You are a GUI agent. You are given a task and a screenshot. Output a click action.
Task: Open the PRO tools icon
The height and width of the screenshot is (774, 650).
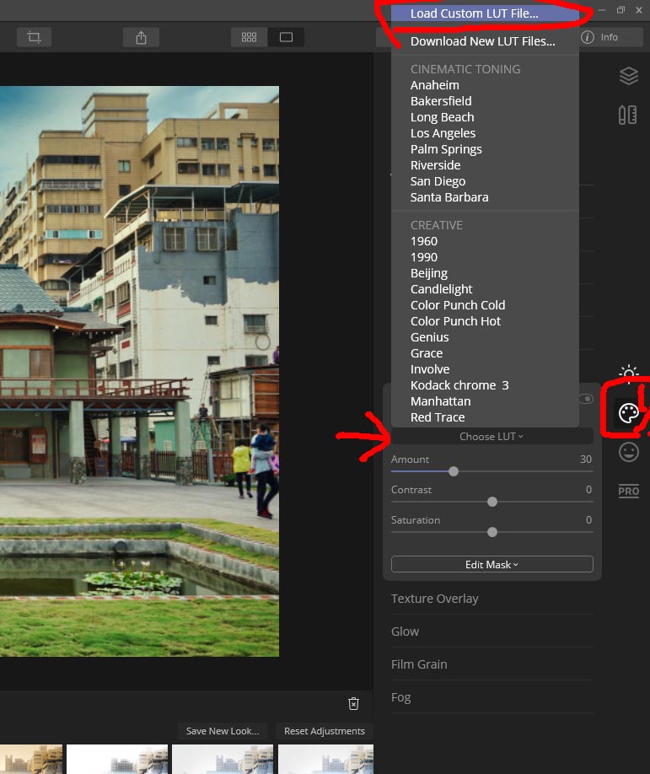(x=628, y=492)
